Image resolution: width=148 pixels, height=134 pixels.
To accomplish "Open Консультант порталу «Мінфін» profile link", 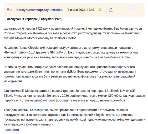I will coord(40,10).
